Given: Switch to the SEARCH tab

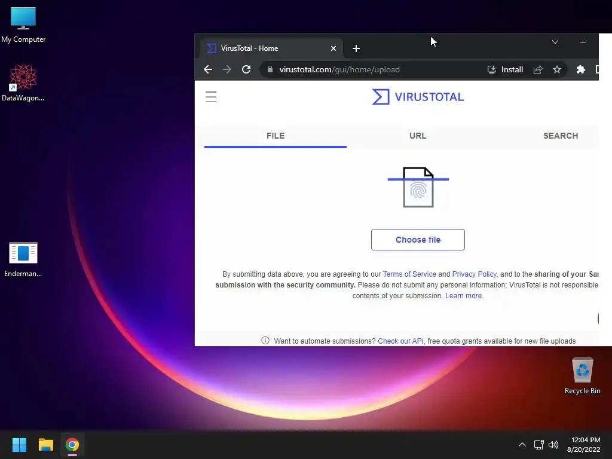Looking at the screenshot, I should [x=561, y=136].
